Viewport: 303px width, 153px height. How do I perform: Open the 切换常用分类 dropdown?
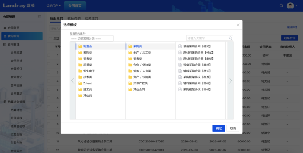[92, 38]
